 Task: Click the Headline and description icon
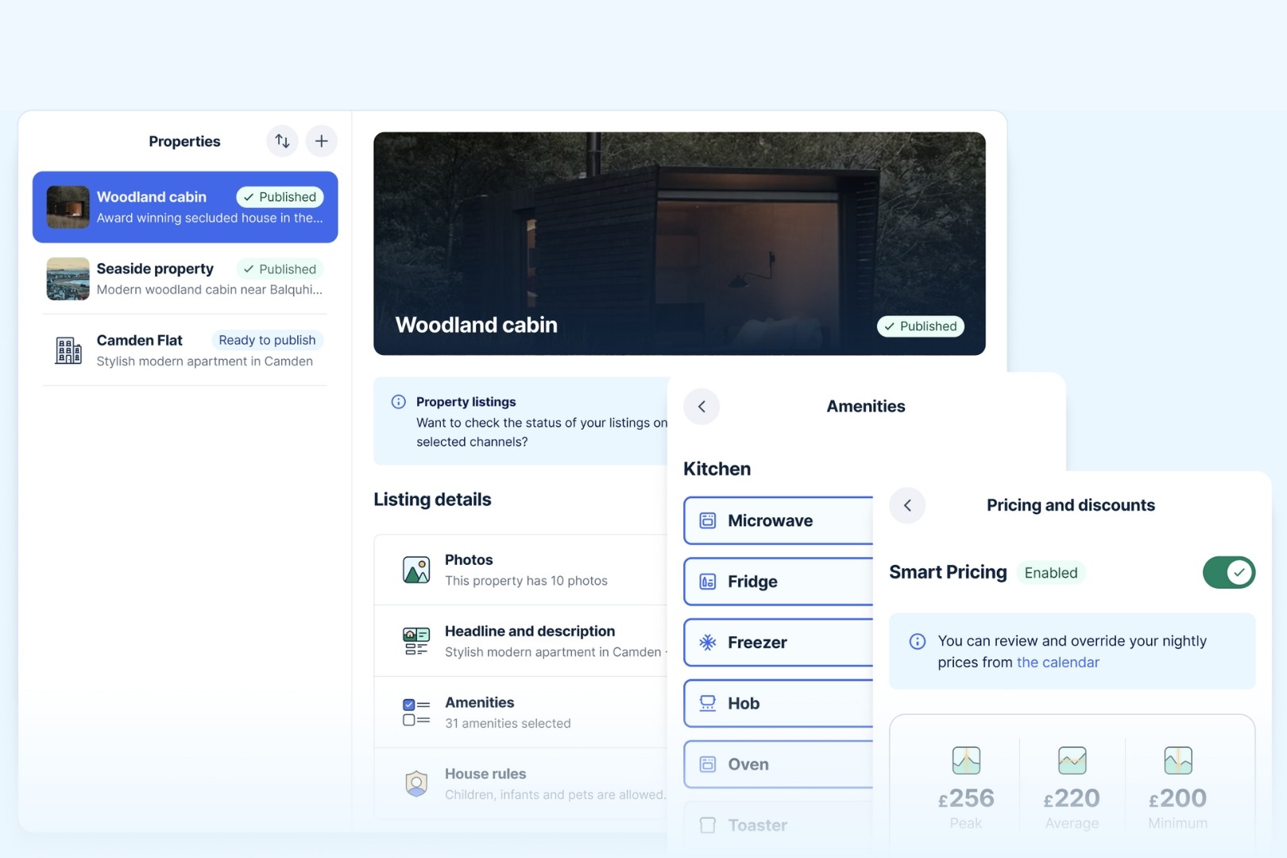pyautogui.click(x=416, y=641)
